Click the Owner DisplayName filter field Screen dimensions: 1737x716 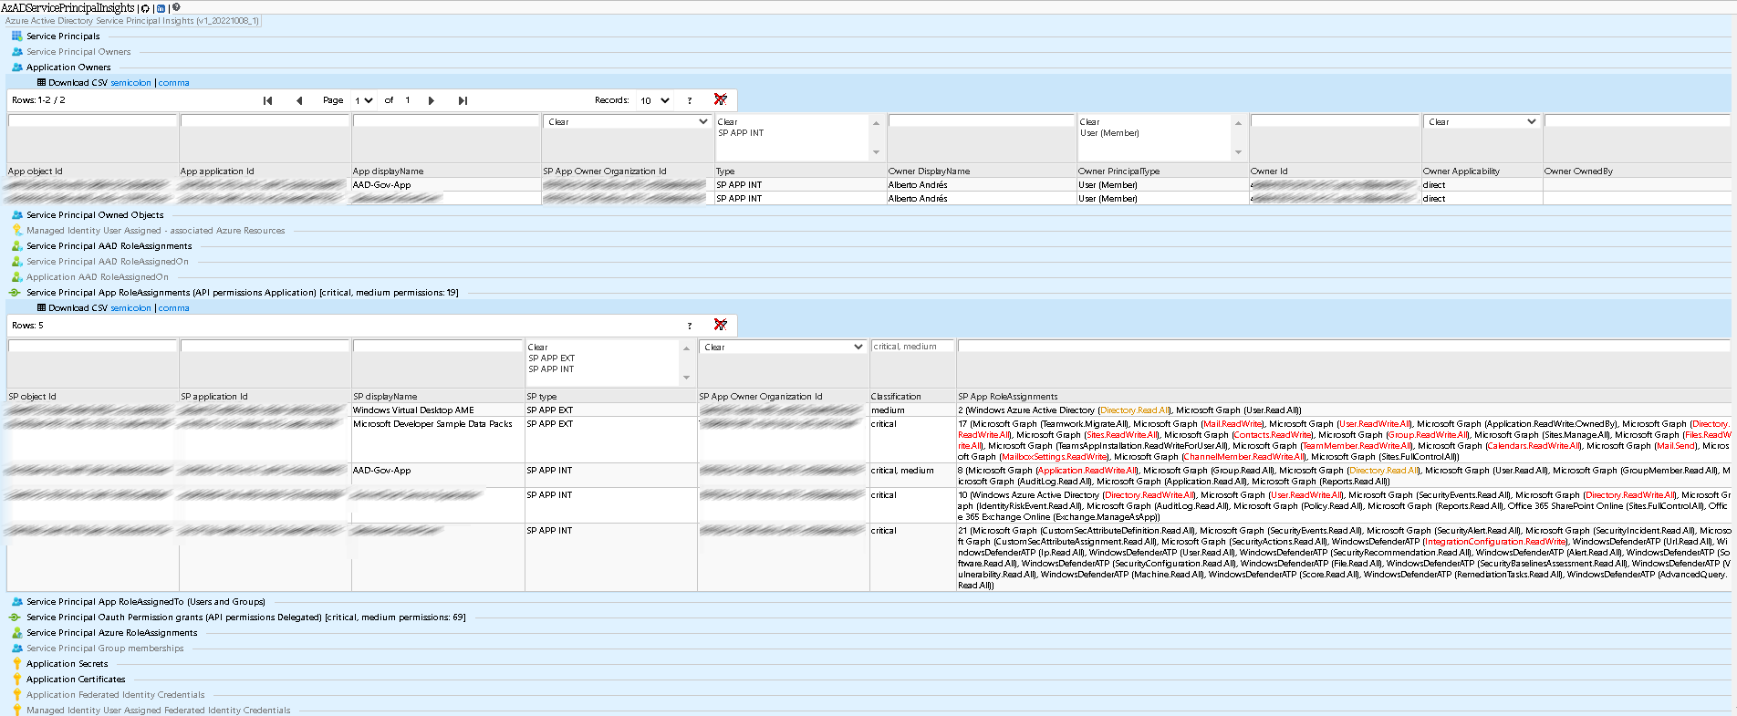(x=982, y=120)
